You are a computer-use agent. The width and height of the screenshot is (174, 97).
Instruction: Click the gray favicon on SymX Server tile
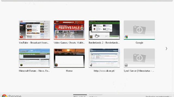pos(126,65)
